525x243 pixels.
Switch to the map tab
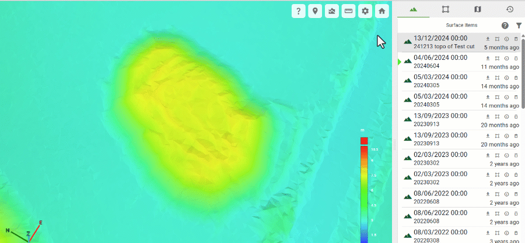tap(477, 9)
